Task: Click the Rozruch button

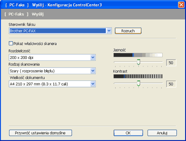Action: click(128, 31)
